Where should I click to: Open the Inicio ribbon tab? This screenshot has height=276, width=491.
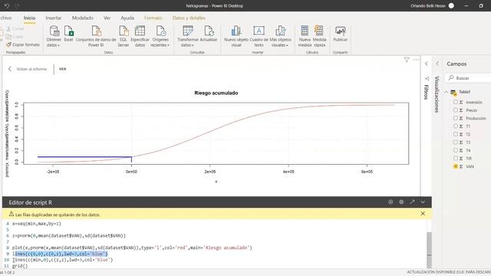(29, 18)
